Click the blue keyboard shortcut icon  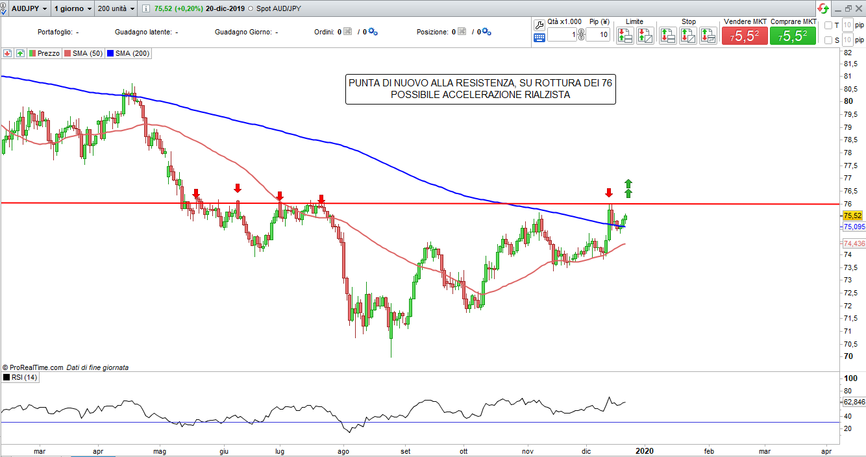[x=539, y=38]
